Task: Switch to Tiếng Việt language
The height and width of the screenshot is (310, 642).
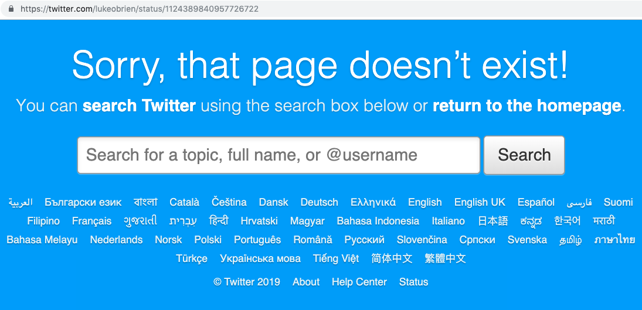Action: point(336,258)
